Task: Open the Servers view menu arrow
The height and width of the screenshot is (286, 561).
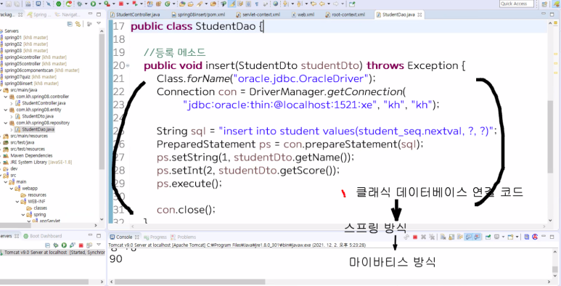Action: [99, 245]
